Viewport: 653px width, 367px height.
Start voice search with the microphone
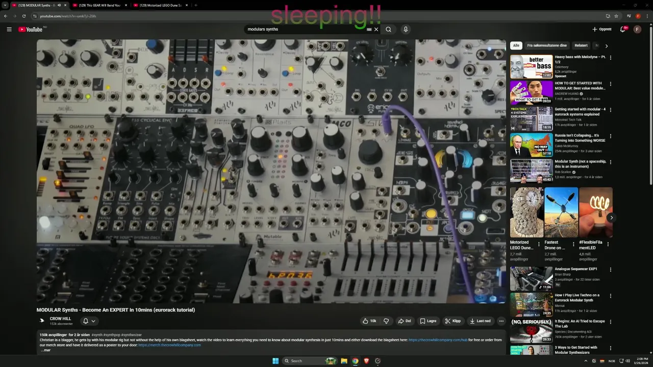[406, 29]
